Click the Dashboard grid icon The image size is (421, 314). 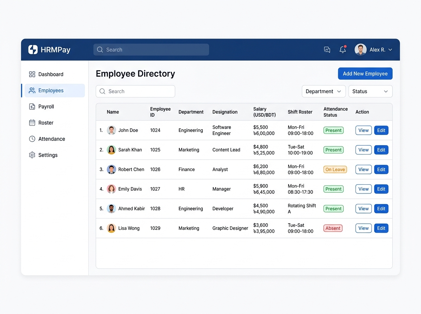click(x=32, y=74)
